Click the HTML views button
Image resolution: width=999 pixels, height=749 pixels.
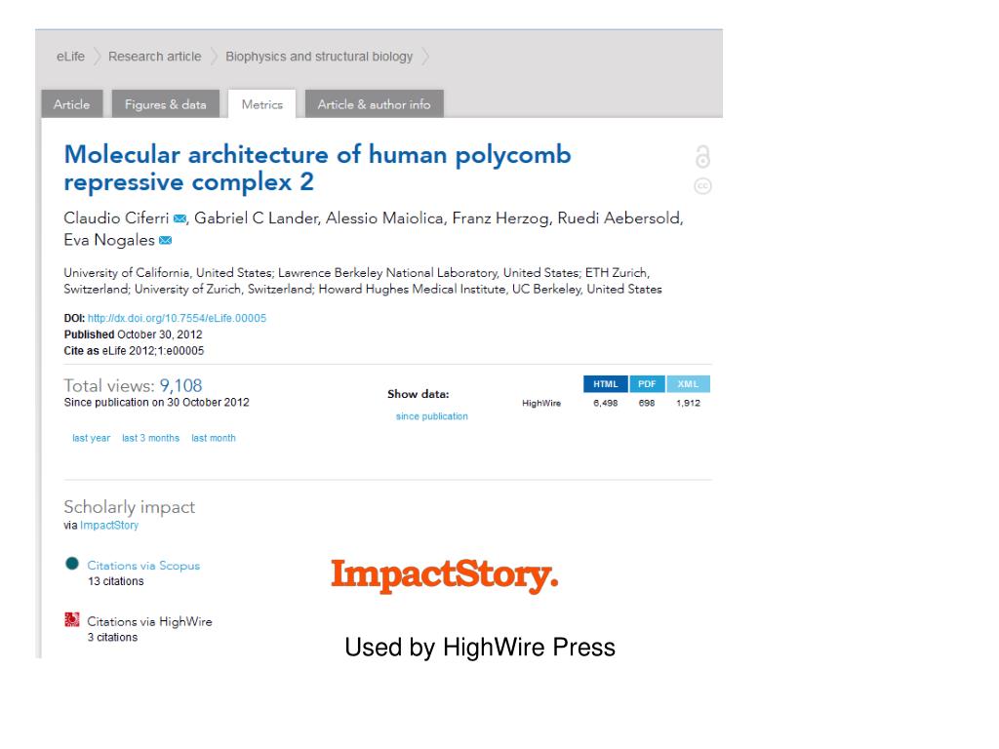[x=605, y=384]
